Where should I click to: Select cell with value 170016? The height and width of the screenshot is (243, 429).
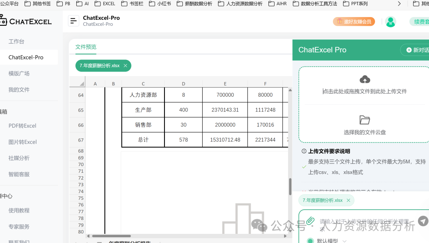(x=265, y=125)
